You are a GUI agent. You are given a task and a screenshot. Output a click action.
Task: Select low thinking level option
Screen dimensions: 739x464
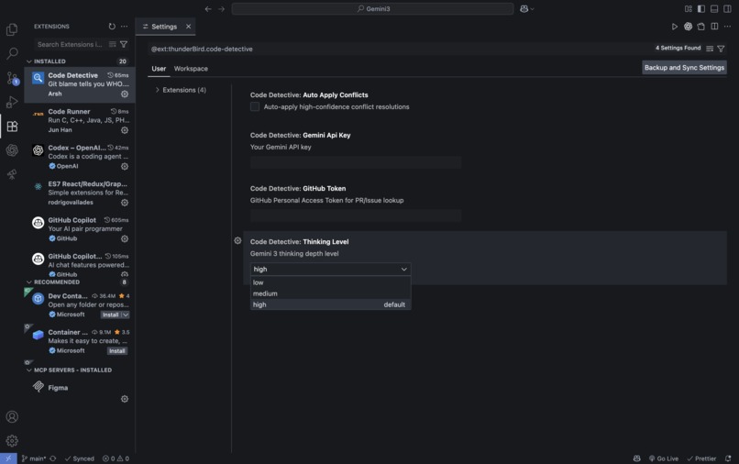pos(330,282)
